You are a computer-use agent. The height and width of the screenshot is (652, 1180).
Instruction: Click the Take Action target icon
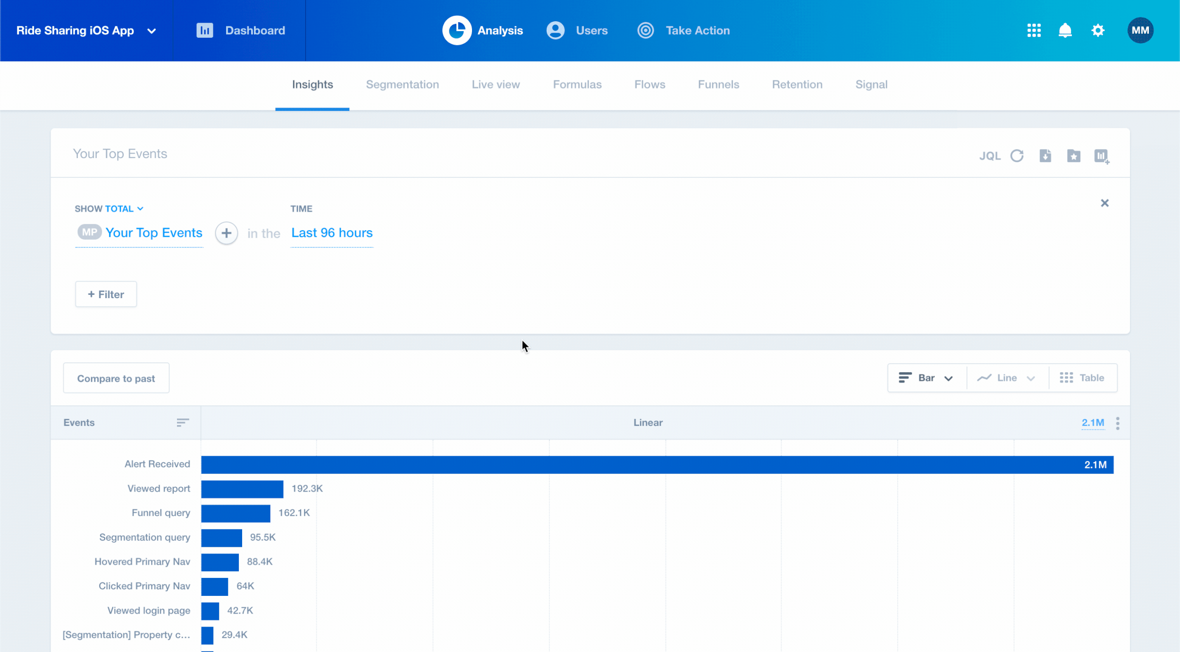[x=645, y=30]
